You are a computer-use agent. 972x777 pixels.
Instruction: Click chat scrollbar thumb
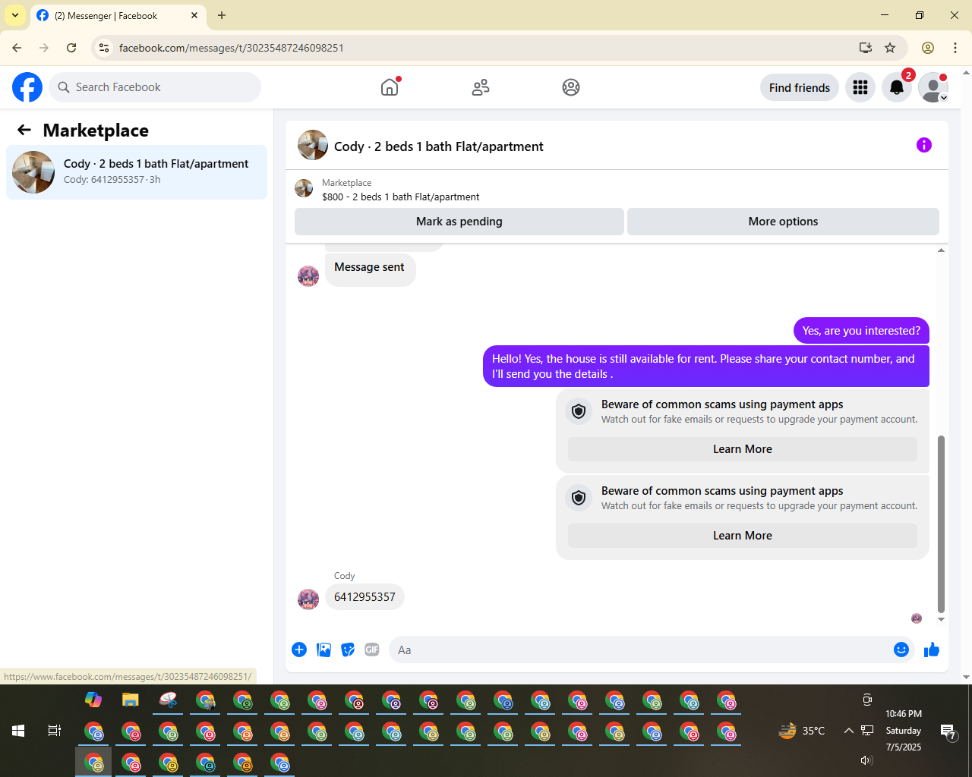pos(942,524)
